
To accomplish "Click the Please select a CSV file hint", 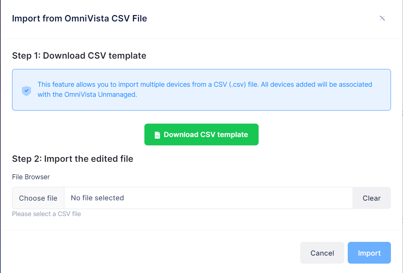I will pos(47,214).
